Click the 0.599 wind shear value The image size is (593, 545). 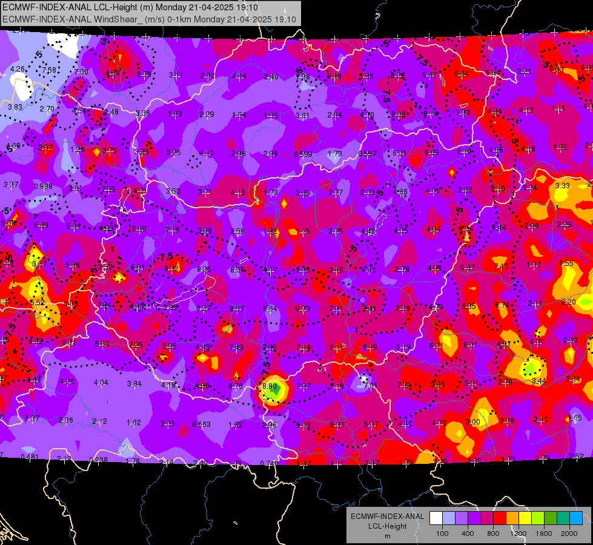pyautogui.click(x=303, y=154)
